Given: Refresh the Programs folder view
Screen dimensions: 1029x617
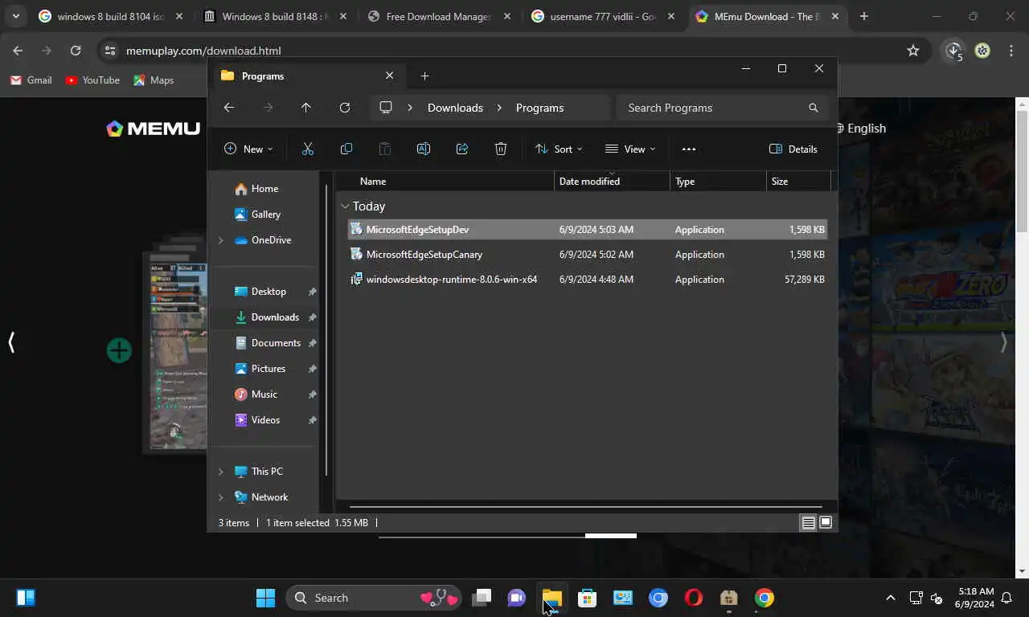Looking at the screenshot, I should click(x=345, y=108).
